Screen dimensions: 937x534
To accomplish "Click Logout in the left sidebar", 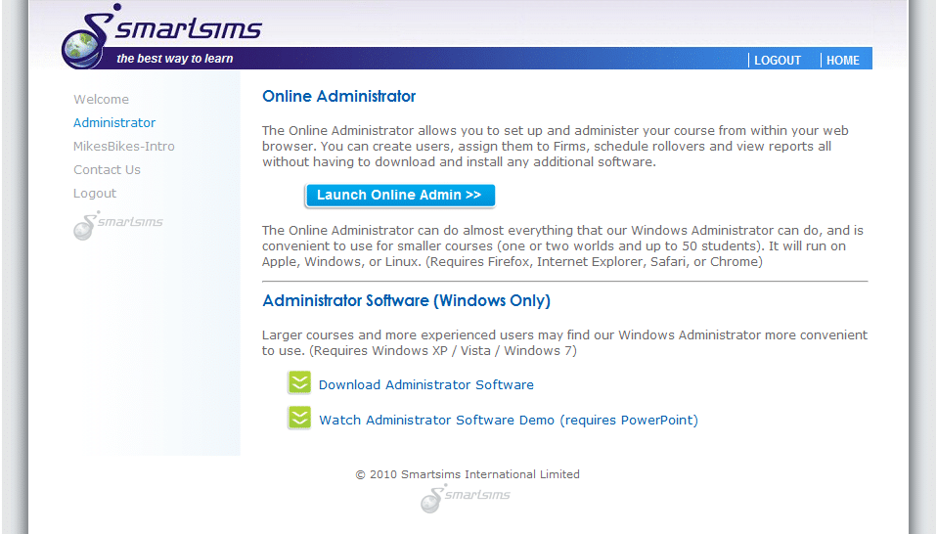I will point(95,194).
